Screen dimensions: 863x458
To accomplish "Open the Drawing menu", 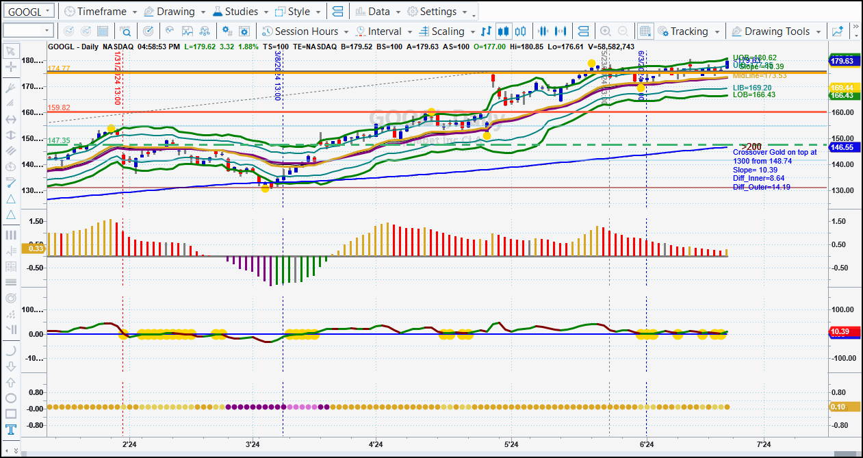I will tap(175, 12).
